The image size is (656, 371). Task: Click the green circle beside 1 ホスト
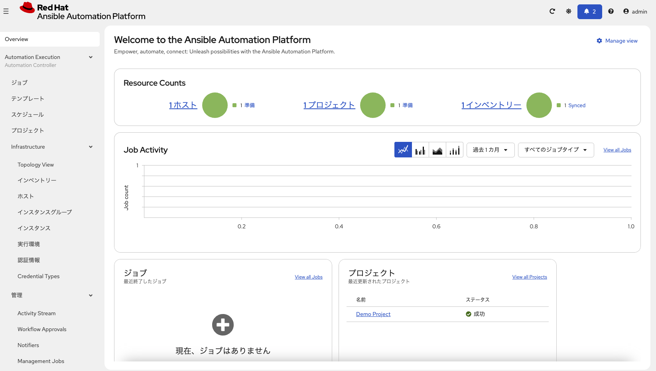click(215, 105)
